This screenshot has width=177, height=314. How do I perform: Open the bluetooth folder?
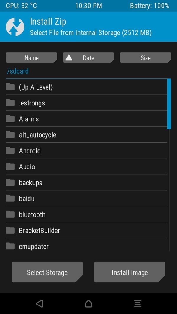[x=32, y=214]
